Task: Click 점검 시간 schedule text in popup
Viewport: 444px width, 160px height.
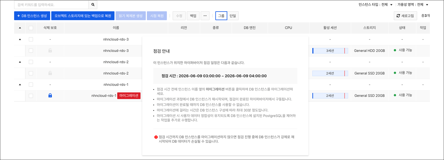Action: (x=214, y=76)
